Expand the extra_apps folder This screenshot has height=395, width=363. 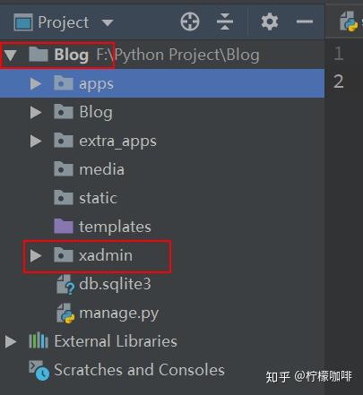pos(36,142)
